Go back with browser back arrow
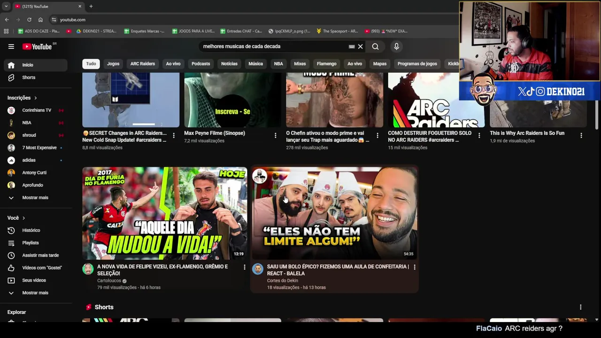The image size is (601, 338). click(7, 20)
